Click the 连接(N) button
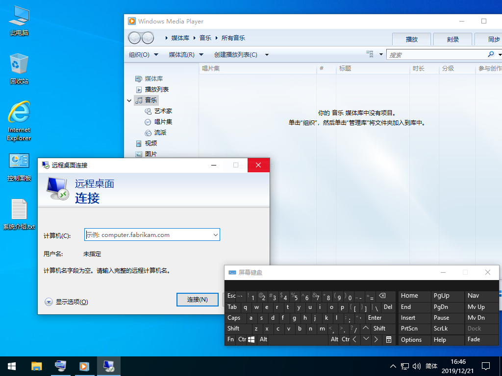 tap(197, 300)
